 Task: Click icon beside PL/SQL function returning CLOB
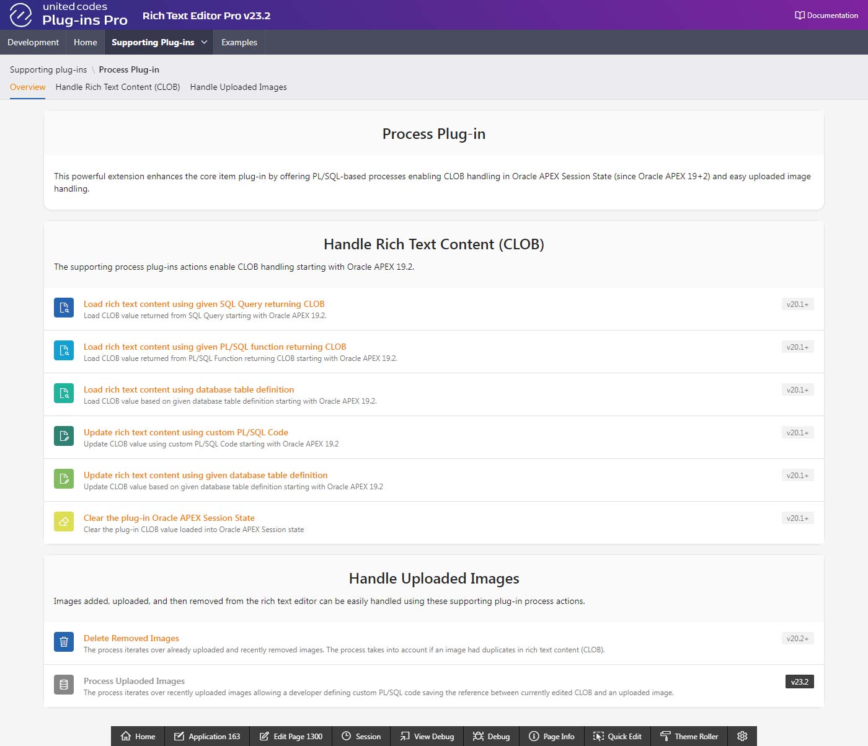coord(64,350)
